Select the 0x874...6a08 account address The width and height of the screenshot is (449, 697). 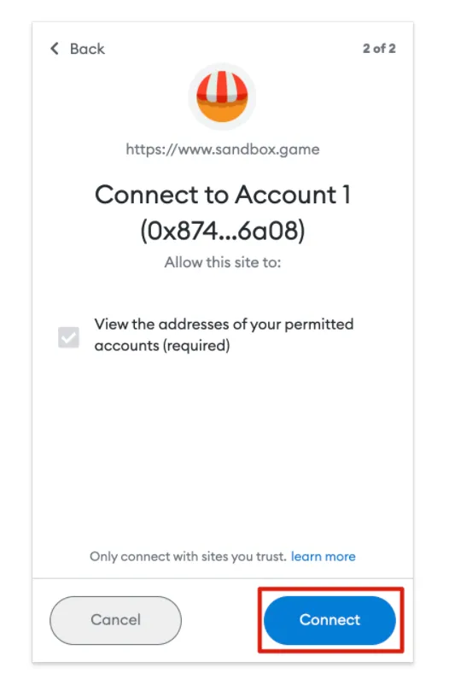223,231
